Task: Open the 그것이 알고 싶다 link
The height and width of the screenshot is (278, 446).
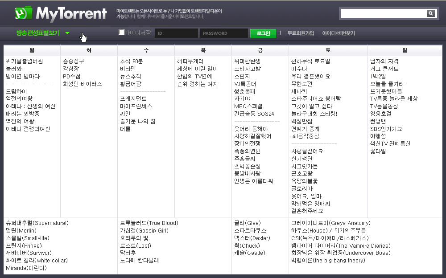Action: pyautogui.click(x=312, y=106)
